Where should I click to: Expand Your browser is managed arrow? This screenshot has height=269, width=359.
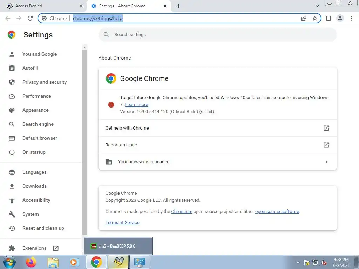coord(326,162)
